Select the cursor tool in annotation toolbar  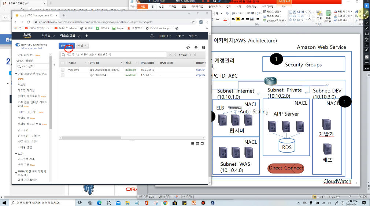366,5
